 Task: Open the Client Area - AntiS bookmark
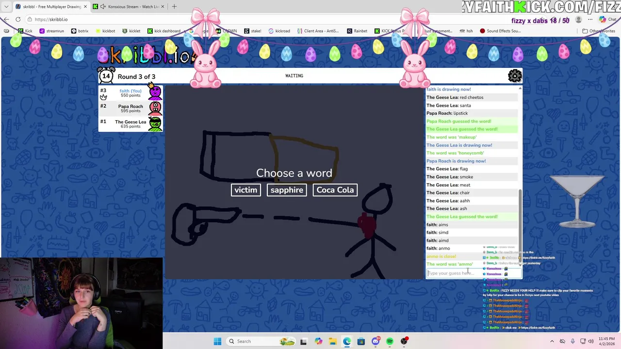tap(318, 31)
